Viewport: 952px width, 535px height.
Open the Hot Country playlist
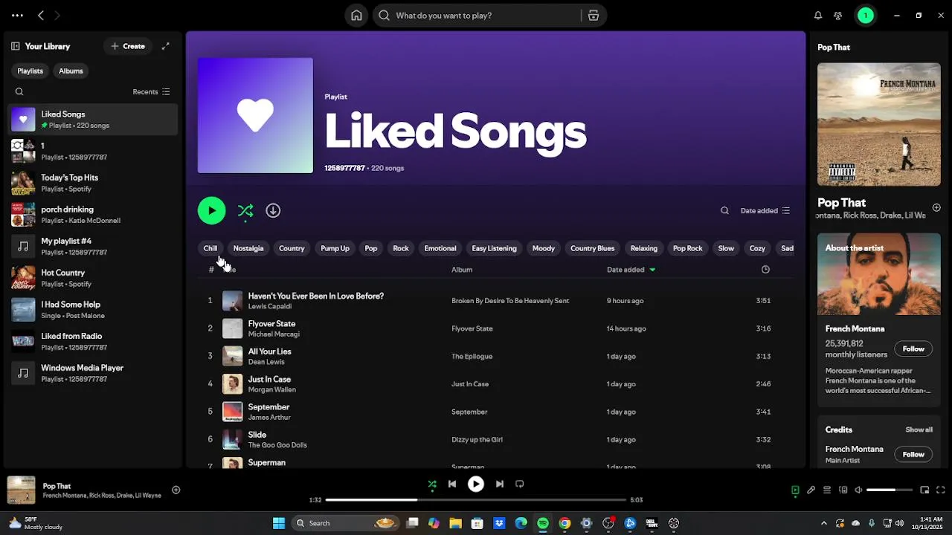93,278
